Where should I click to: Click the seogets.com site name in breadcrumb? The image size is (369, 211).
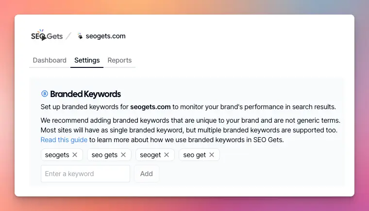coord(105,36)
